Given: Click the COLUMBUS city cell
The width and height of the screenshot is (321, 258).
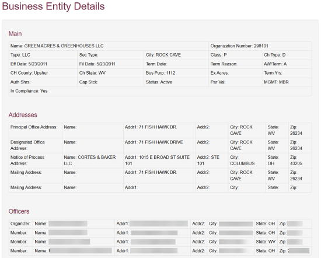Looking at the screenshot, I should pyautogui.click(x=247, y=161).
